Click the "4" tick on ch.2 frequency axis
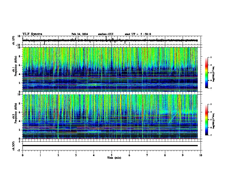This screenshot has width=226, height=174. [x=20, y=121]
